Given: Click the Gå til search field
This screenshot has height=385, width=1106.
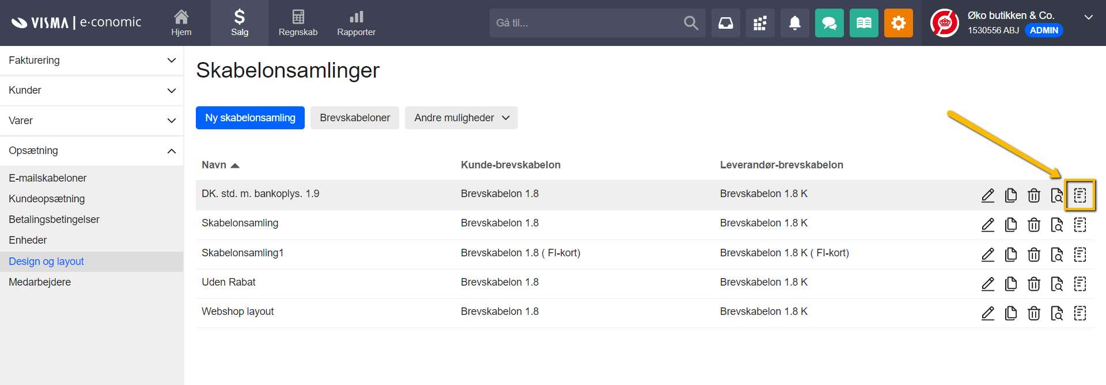Looking at the screenshot, I should coord(585,23).
